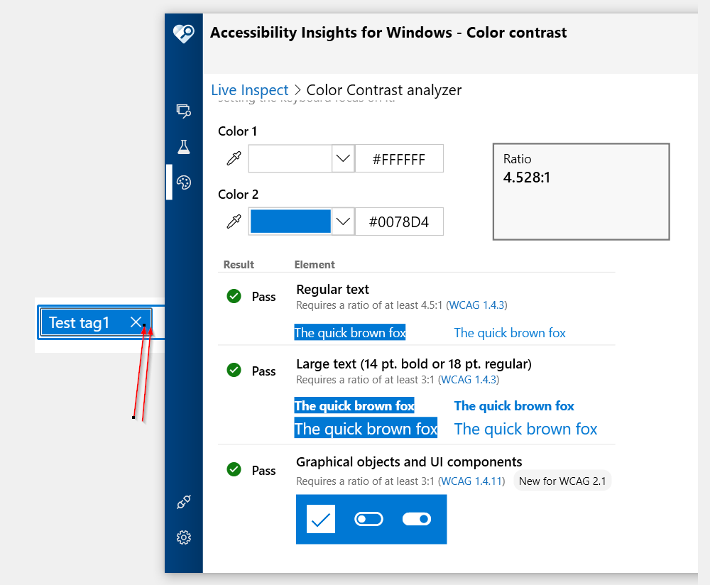Remove Test tag1 with its X
The height and width of the screenshot is (585, 710).
point(136,322)
